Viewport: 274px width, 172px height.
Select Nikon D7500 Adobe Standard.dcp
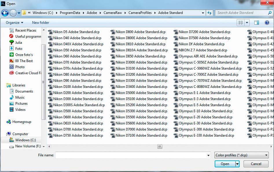(202, 38)
